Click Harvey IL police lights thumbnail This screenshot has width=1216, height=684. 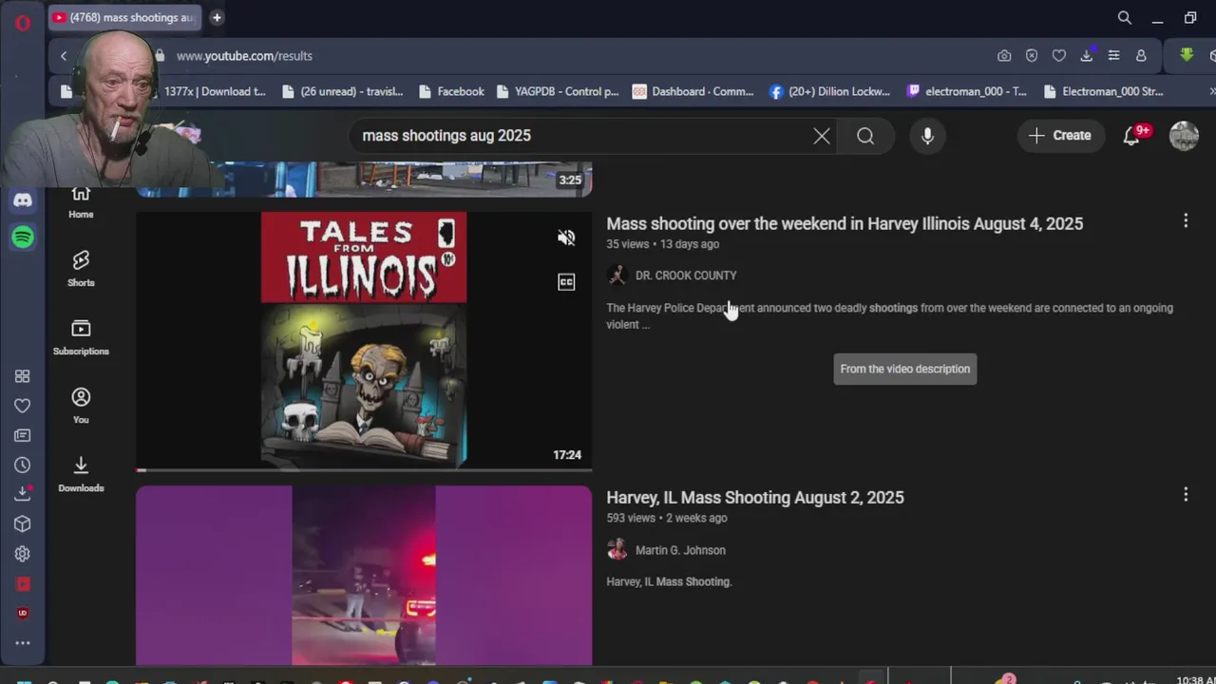tap(364, 576)
